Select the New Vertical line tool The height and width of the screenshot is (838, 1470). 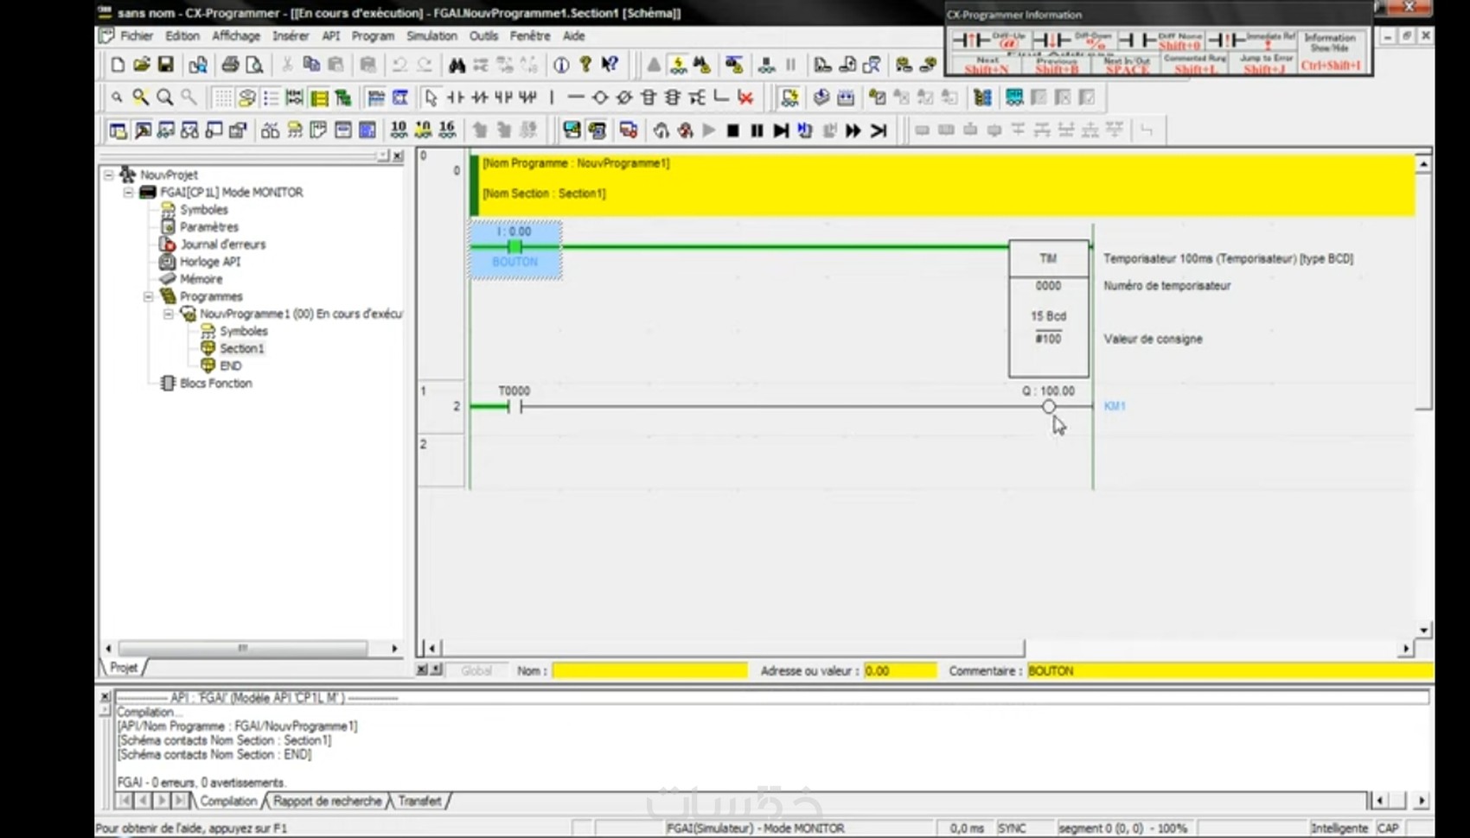(x=552, y=98)
